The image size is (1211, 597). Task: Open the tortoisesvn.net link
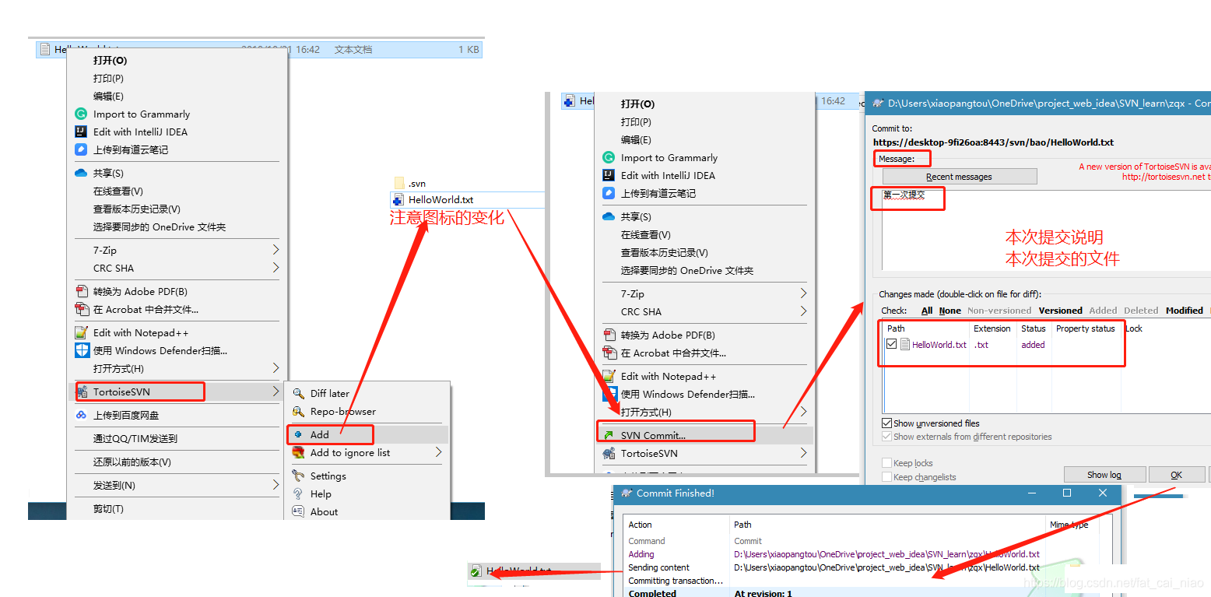[1167, 177]
